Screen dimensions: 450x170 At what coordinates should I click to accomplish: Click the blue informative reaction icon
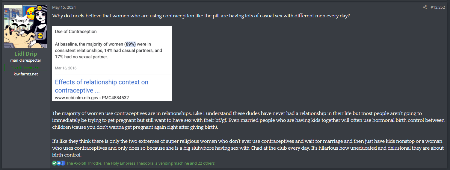[63, 163]
